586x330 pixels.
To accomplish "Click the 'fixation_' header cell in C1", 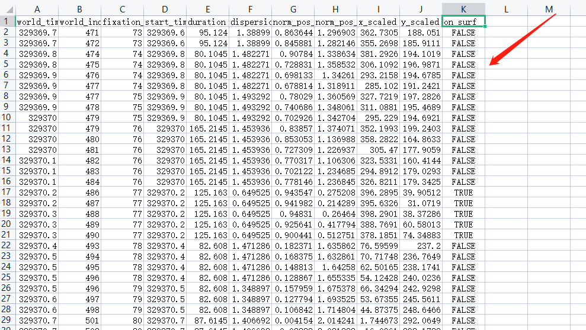I will (x=122, y=22).
